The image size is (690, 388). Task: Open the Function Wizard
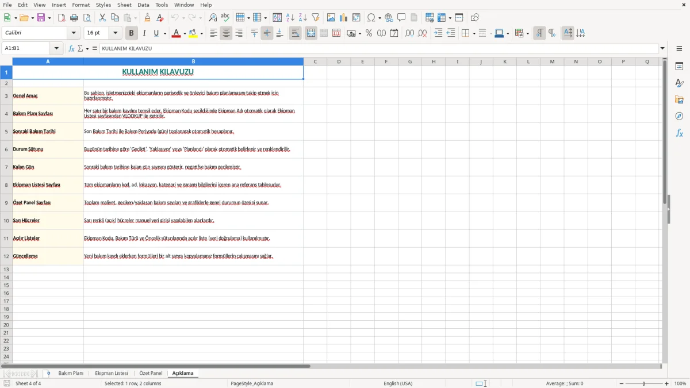71,49
